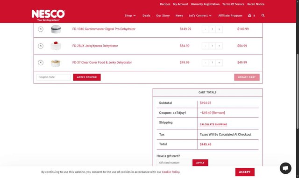299x178 pixels.
Task: Open the Recall Notice link
Action: pyautogui.click(x=256, y=4)
